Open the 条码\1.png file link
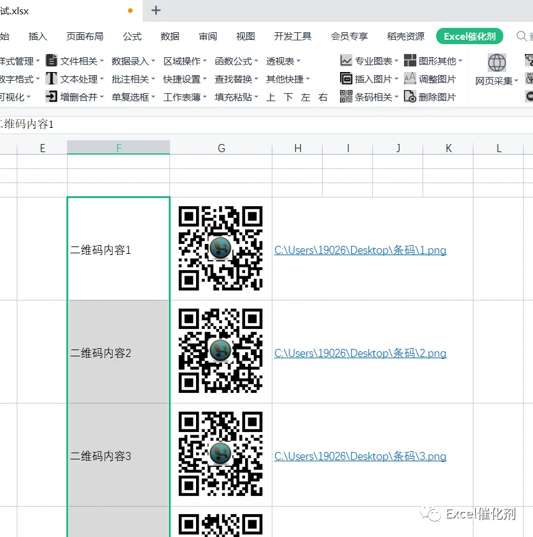This screenshot has width=533, height=537. (360, 250)
